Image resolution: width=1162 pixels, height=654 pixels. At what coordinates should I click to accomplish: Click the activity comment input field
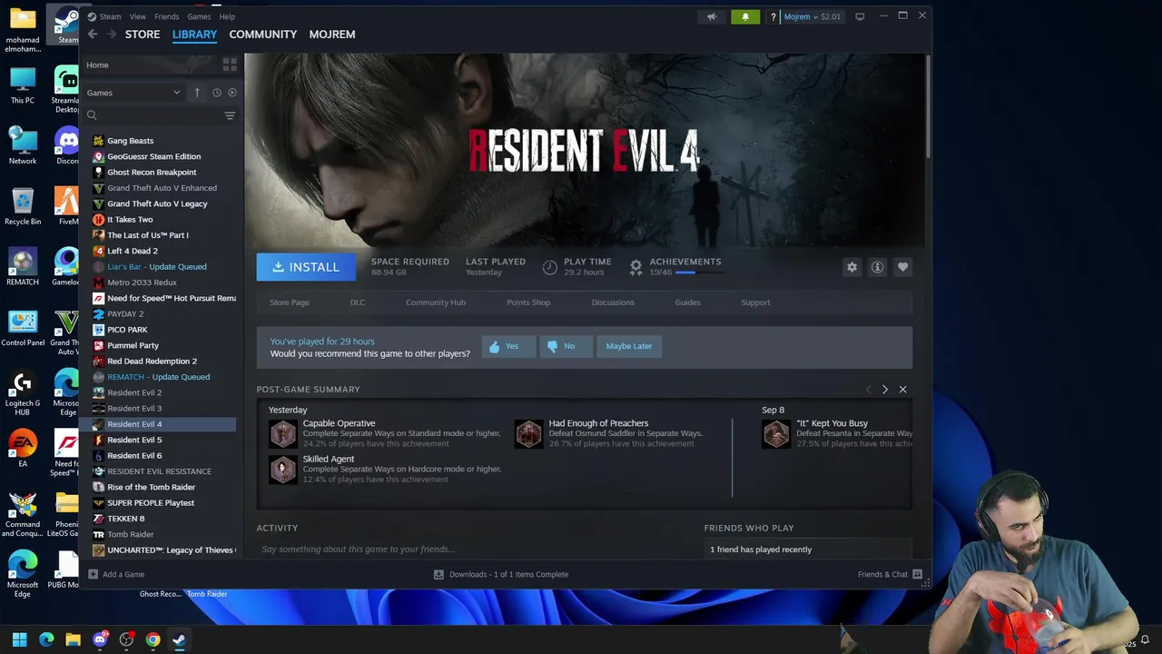point(472,550)
